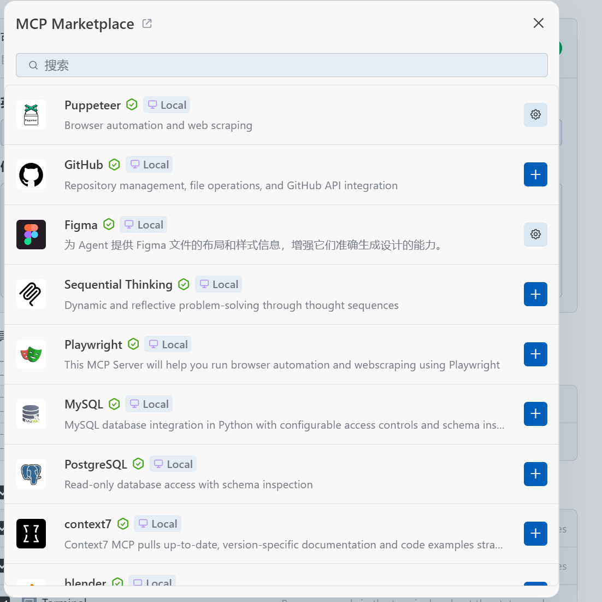Focus the 搜索 search field
The image size is (602, 602).
pos(282,65)
